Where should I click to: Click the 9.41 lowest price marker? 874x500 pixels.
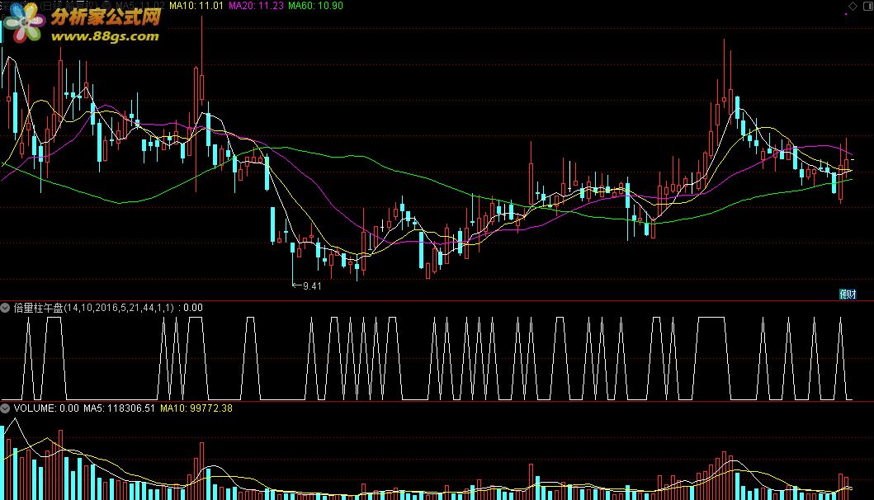pyautogui.click(x=307, y=286)
